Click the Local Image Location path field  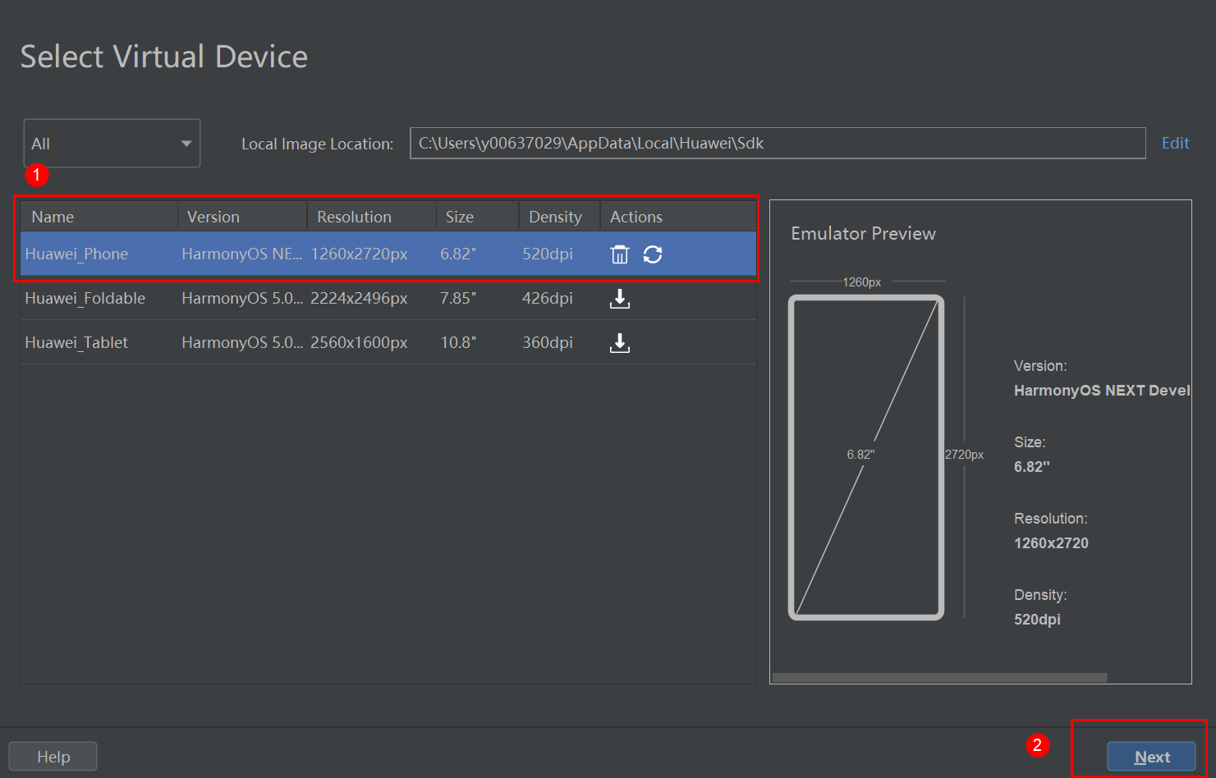click(778, 143)
